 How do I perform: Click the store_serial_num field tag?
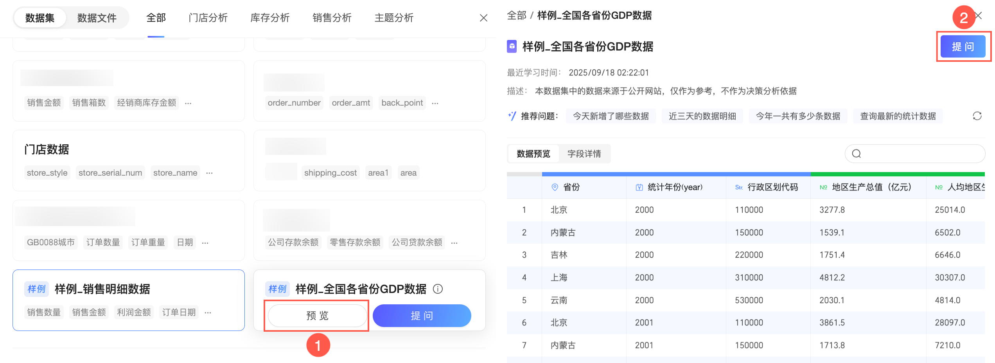pos(110,173)
